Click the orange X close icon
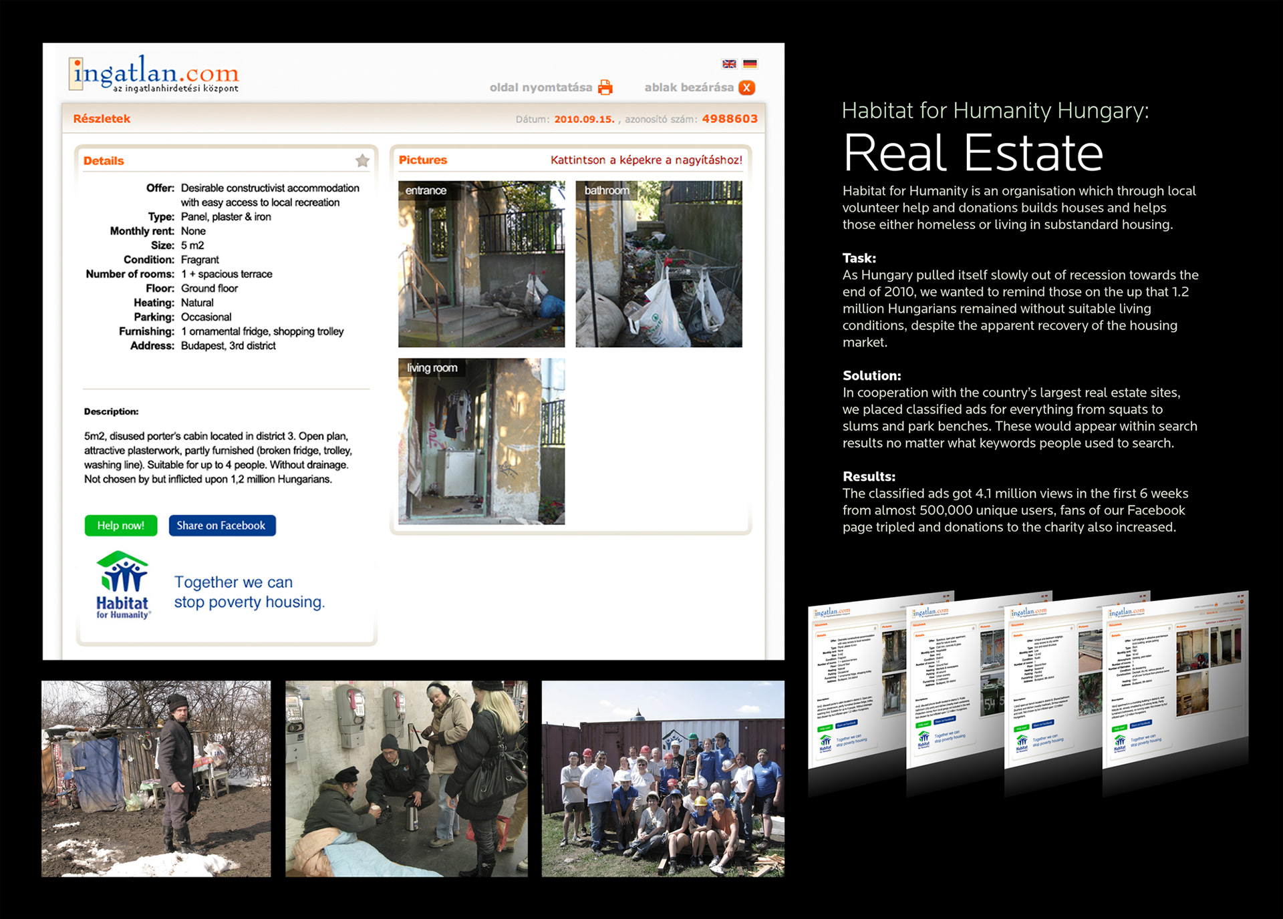Image resolution: width=1283 pixels, height=919 pixels. click(747, 87)
